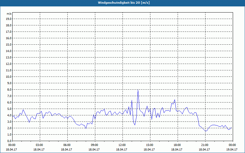Viewport: 245px width, 153px height.
Task: Click the "16,0" y-axis value
Action: pos(9,38)
